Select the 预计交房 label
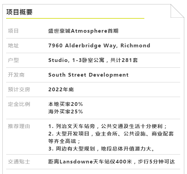Image resolution: width=187 pixels, height=174 pixels. tap(19, 90)
